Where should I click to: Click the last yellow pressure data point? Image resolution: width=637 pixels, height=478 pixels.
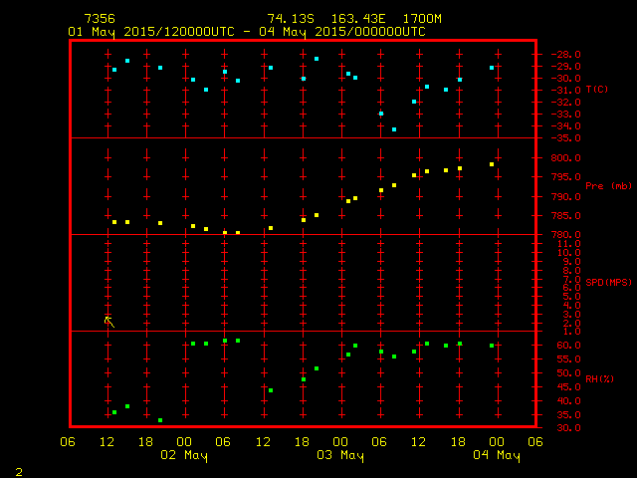click(x=492, y=164)
